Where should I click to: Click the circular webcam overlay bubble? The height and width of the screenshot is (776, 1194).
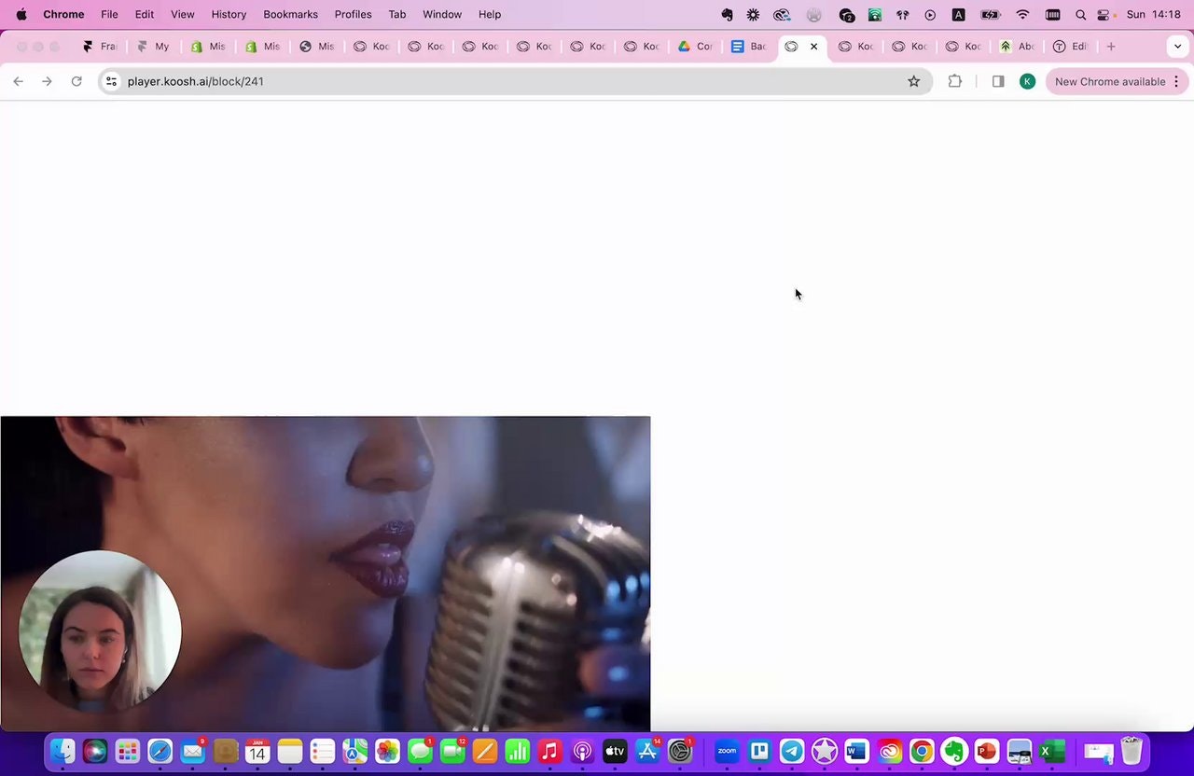pos(100,631)
